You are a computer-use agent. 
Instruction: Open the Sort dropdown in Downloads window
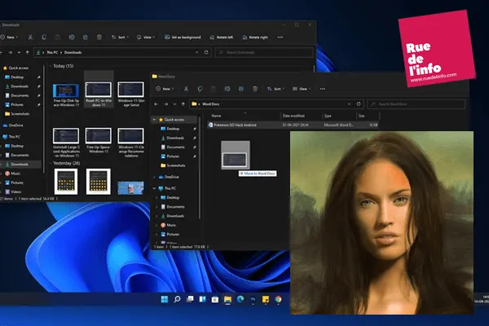click(x=120, y=37)
